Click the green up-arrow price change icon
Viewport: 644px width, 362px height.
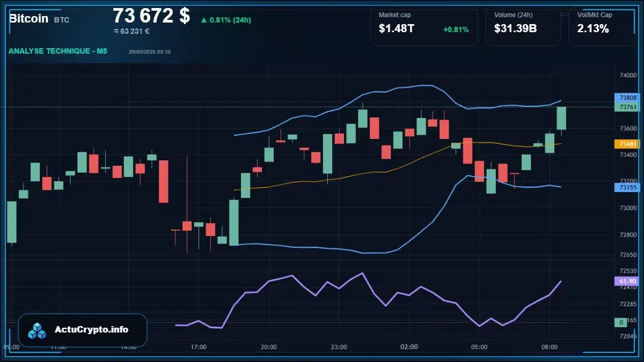click(204, 20)
